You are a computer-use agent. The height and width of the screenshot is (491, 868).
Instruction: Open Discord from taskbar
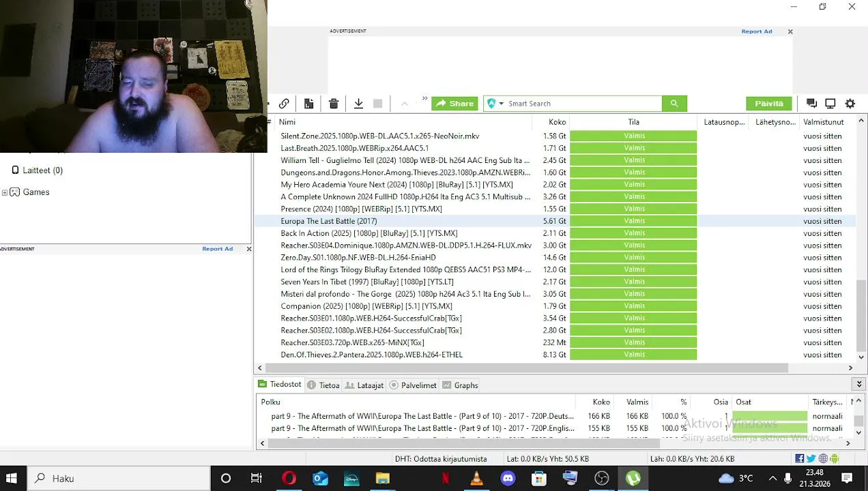(x=508, y=478)
